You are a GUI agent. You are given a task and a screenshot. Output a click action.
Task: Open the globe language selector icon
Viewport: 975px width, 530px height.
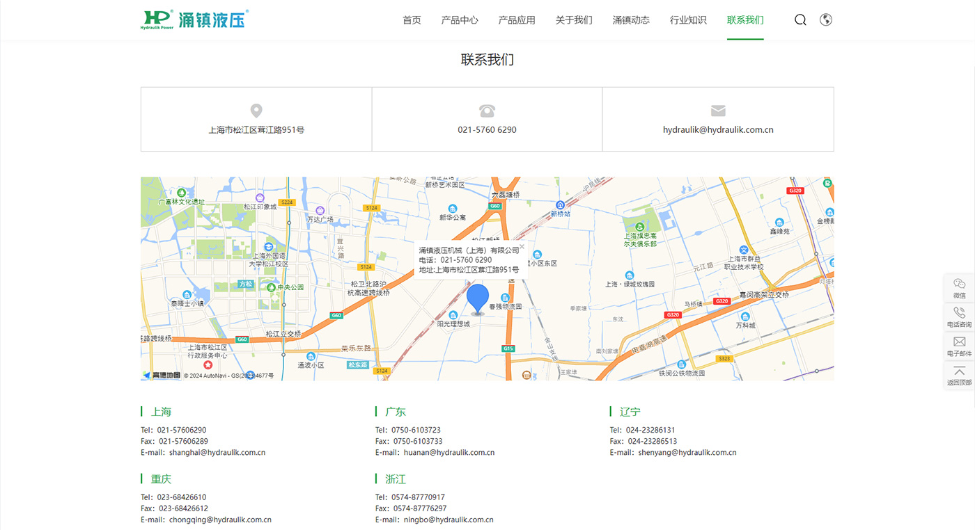(x=826, y=20)
